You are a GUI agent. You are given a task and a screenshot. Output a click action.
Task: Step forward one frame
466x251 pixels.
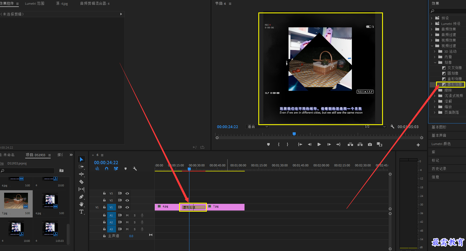[x=329, y=144]
